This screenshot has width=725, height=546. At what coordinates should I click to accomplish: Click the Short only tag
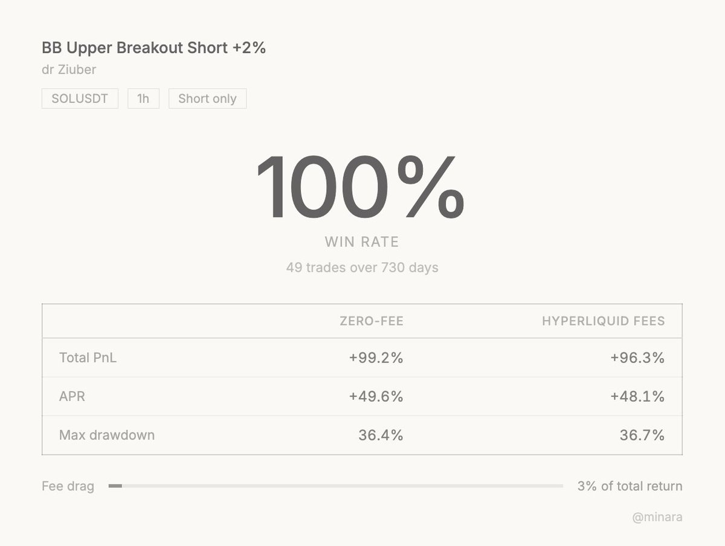point(207,98)
